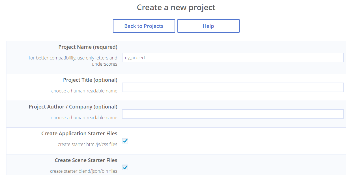The width and height of the screenshot is (363, 175).
Task: Uncheck Create Application Starter Files checkbox
Action: 125,141
